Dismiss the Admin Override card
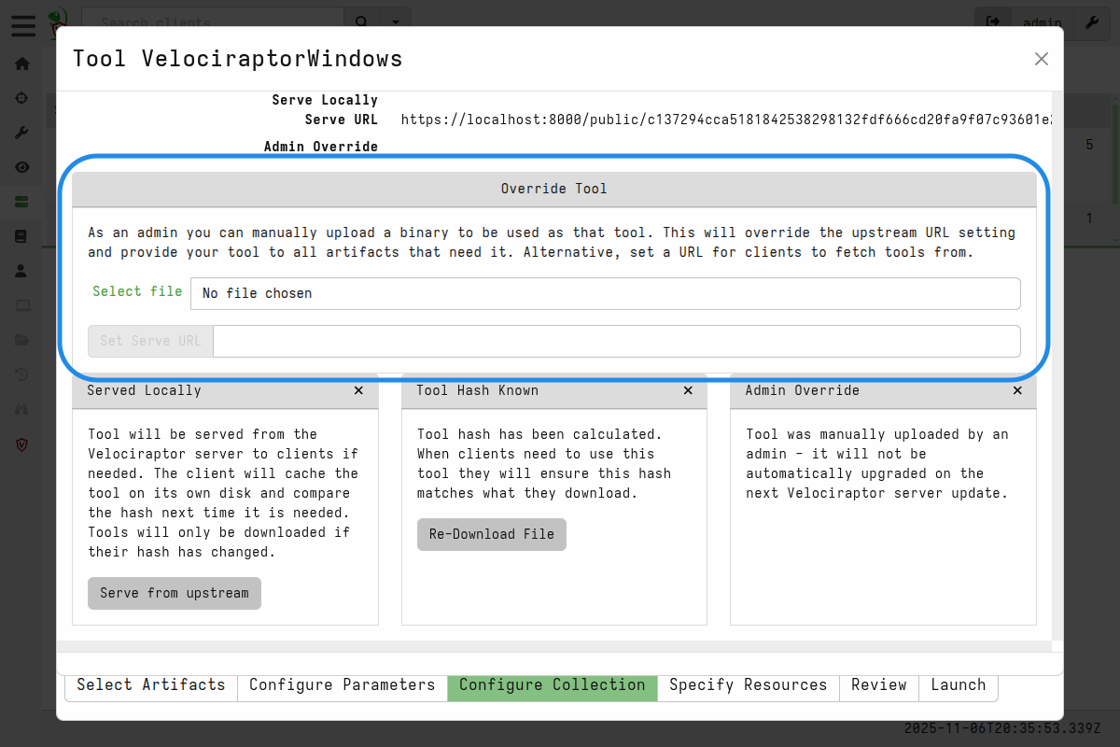Viewport: 1120px width, 747px height. tap(1016, 390)
